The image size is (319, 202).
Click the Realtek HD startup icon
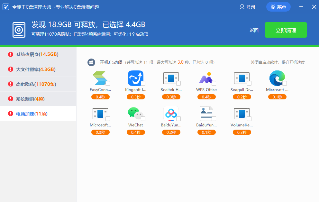[170, 78]
